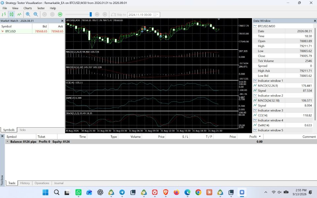Open the volume control in system tray
Screen dimensions: 317x198
[x=280, y=192]
